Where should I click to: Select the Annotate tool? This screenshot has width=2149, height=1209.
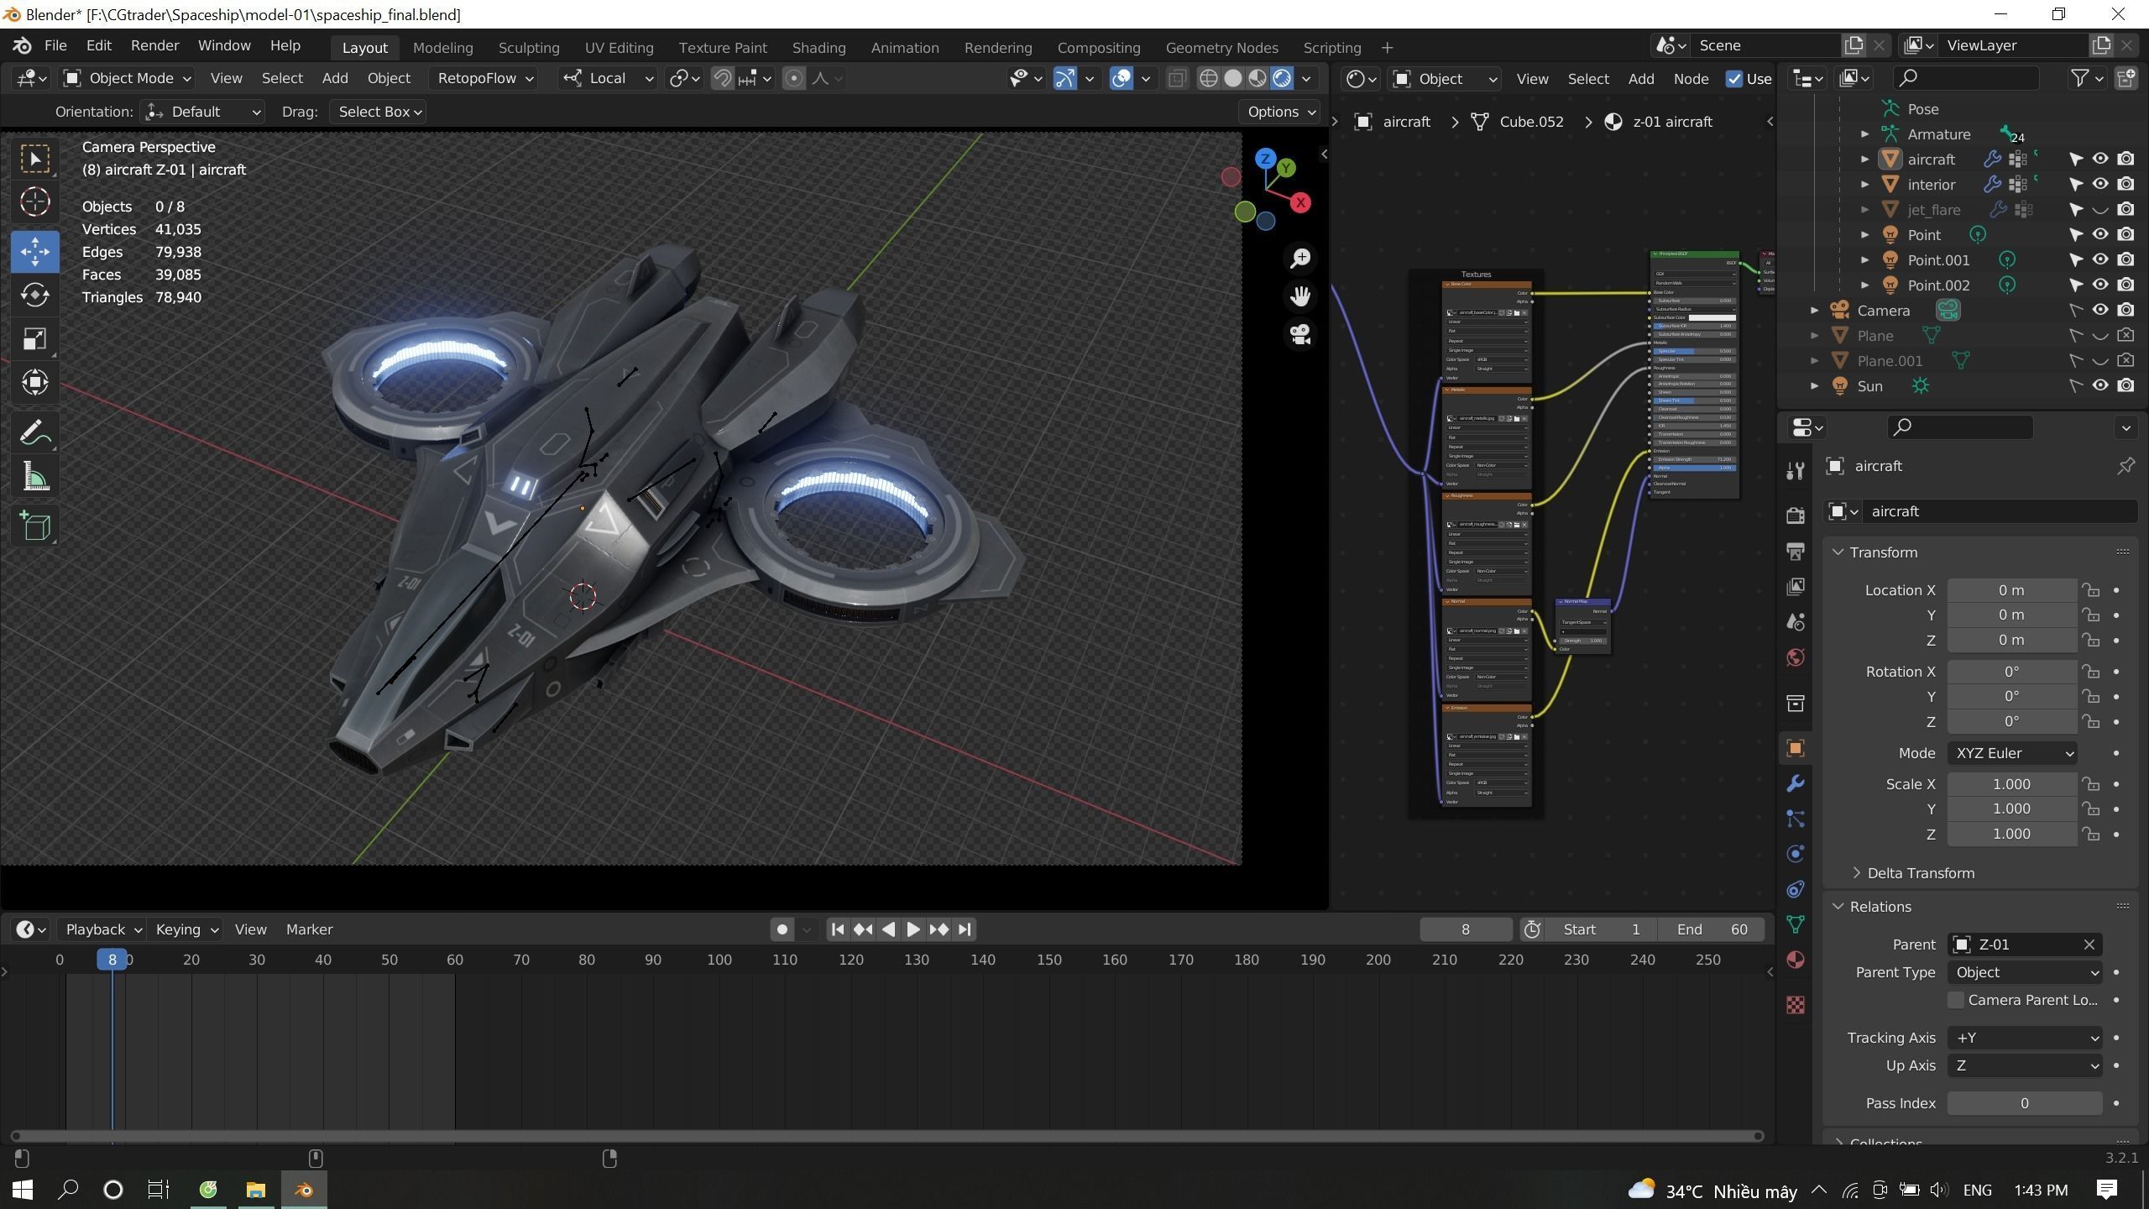coord(35,433)
